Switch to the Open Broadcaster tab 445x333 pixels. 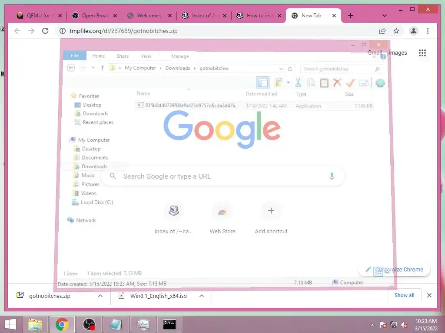[94, 16]
